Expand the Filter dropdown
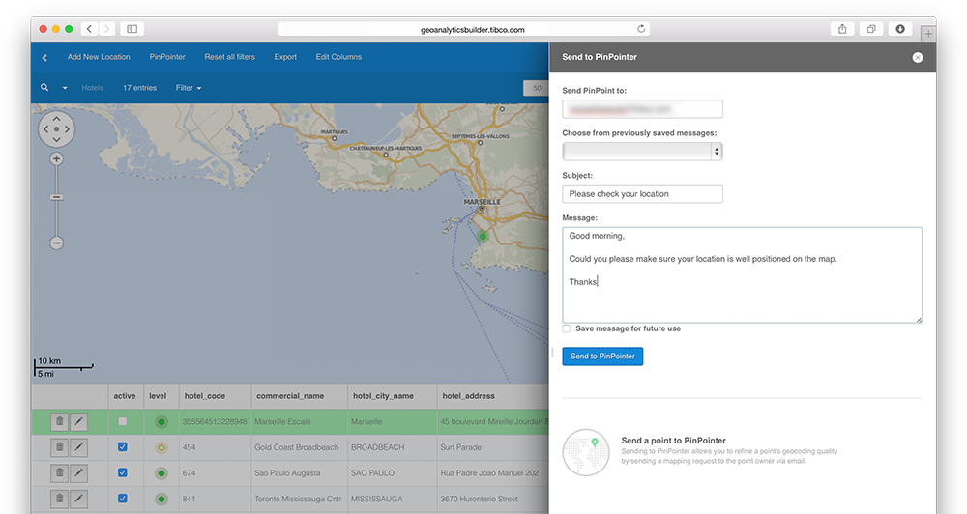Screen dimensions: 967x514 pos(188,88)
